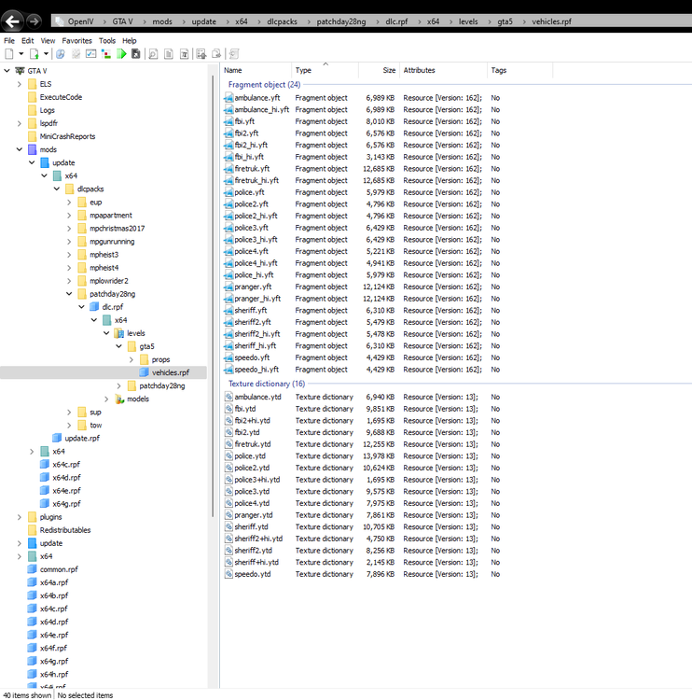Expand the models tree node
Screen dimensions: 692x700
106,399
